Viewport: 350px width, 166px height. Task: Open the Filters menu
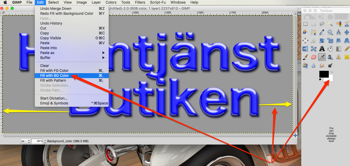pos(140,2)
